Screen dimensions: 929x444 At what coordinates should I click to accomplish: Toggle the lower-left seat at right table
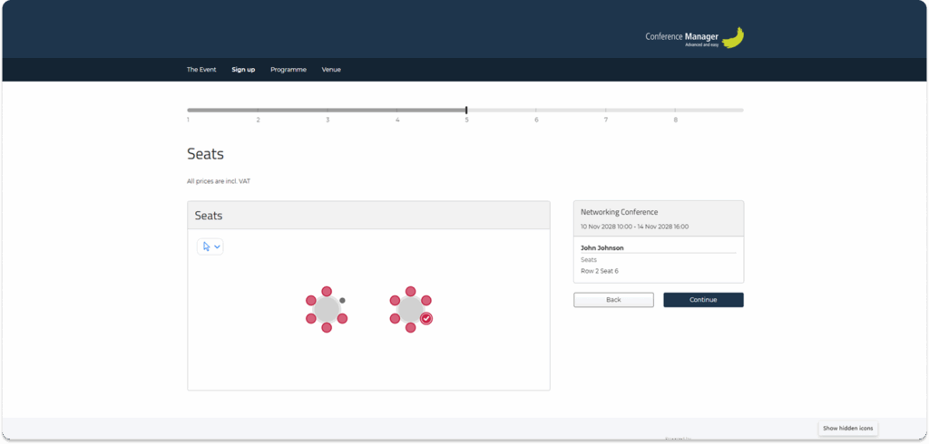[x=395, y=318]
